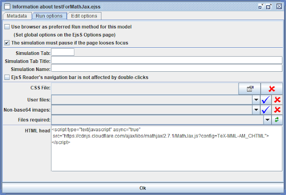Viewport: 286px width, 195px height.
Task: Select the Run options tab
Action: [49, 16]
